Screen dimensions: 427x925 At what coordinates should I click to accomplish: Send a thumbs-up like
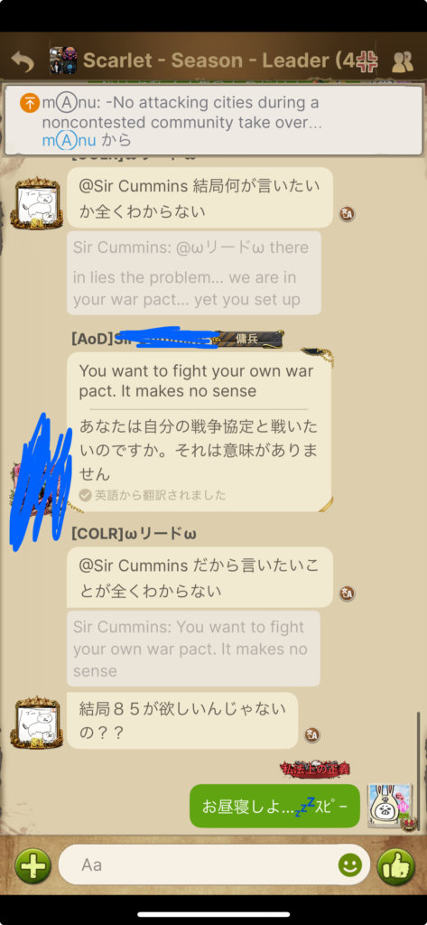click(x=395, y=866)
